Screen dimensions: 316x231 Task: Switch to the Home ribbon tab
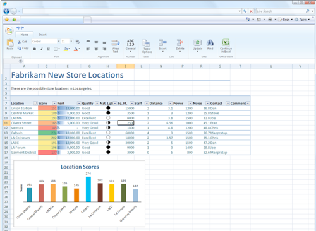click(x=25, y=35)
